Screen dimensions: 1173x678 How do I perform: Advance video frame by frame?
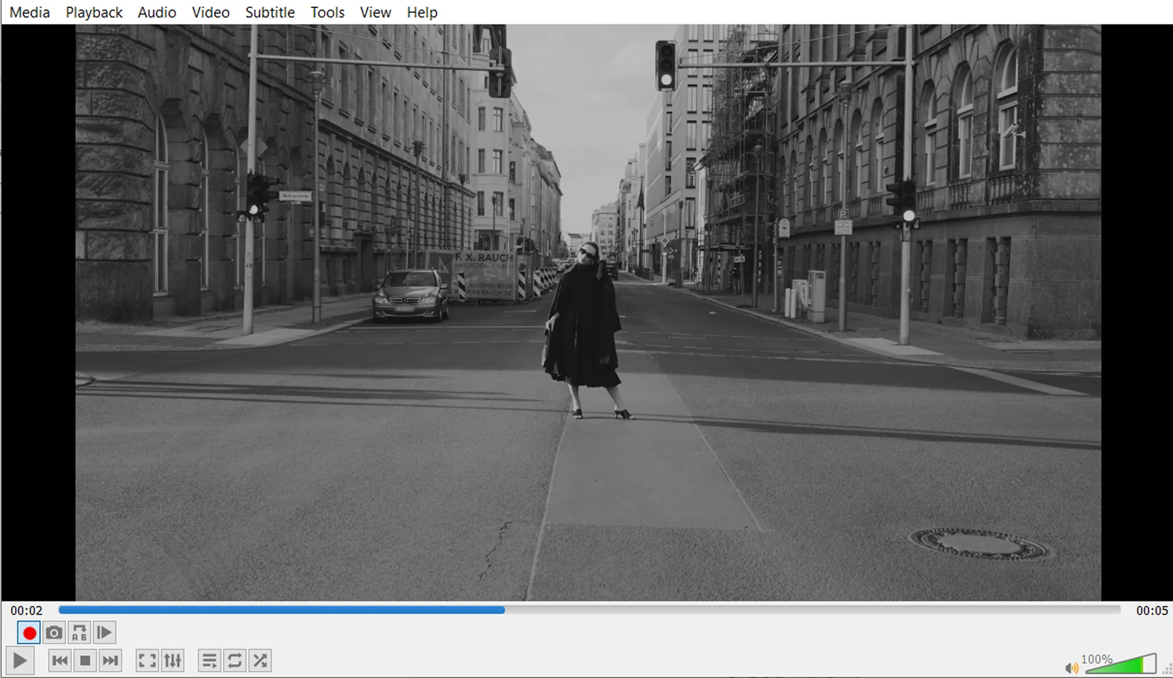pyautogui.click(x=105, y=633)
